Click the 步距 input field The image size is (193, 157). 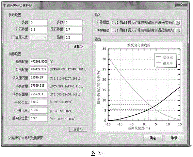tap(39, 23)
